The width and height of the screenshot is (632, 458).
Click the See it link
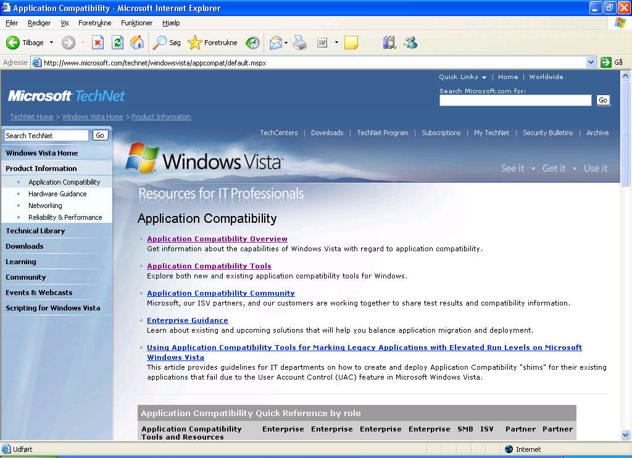(512, 168)
